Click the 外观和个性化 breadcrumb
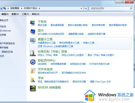 tap(31, 8)
